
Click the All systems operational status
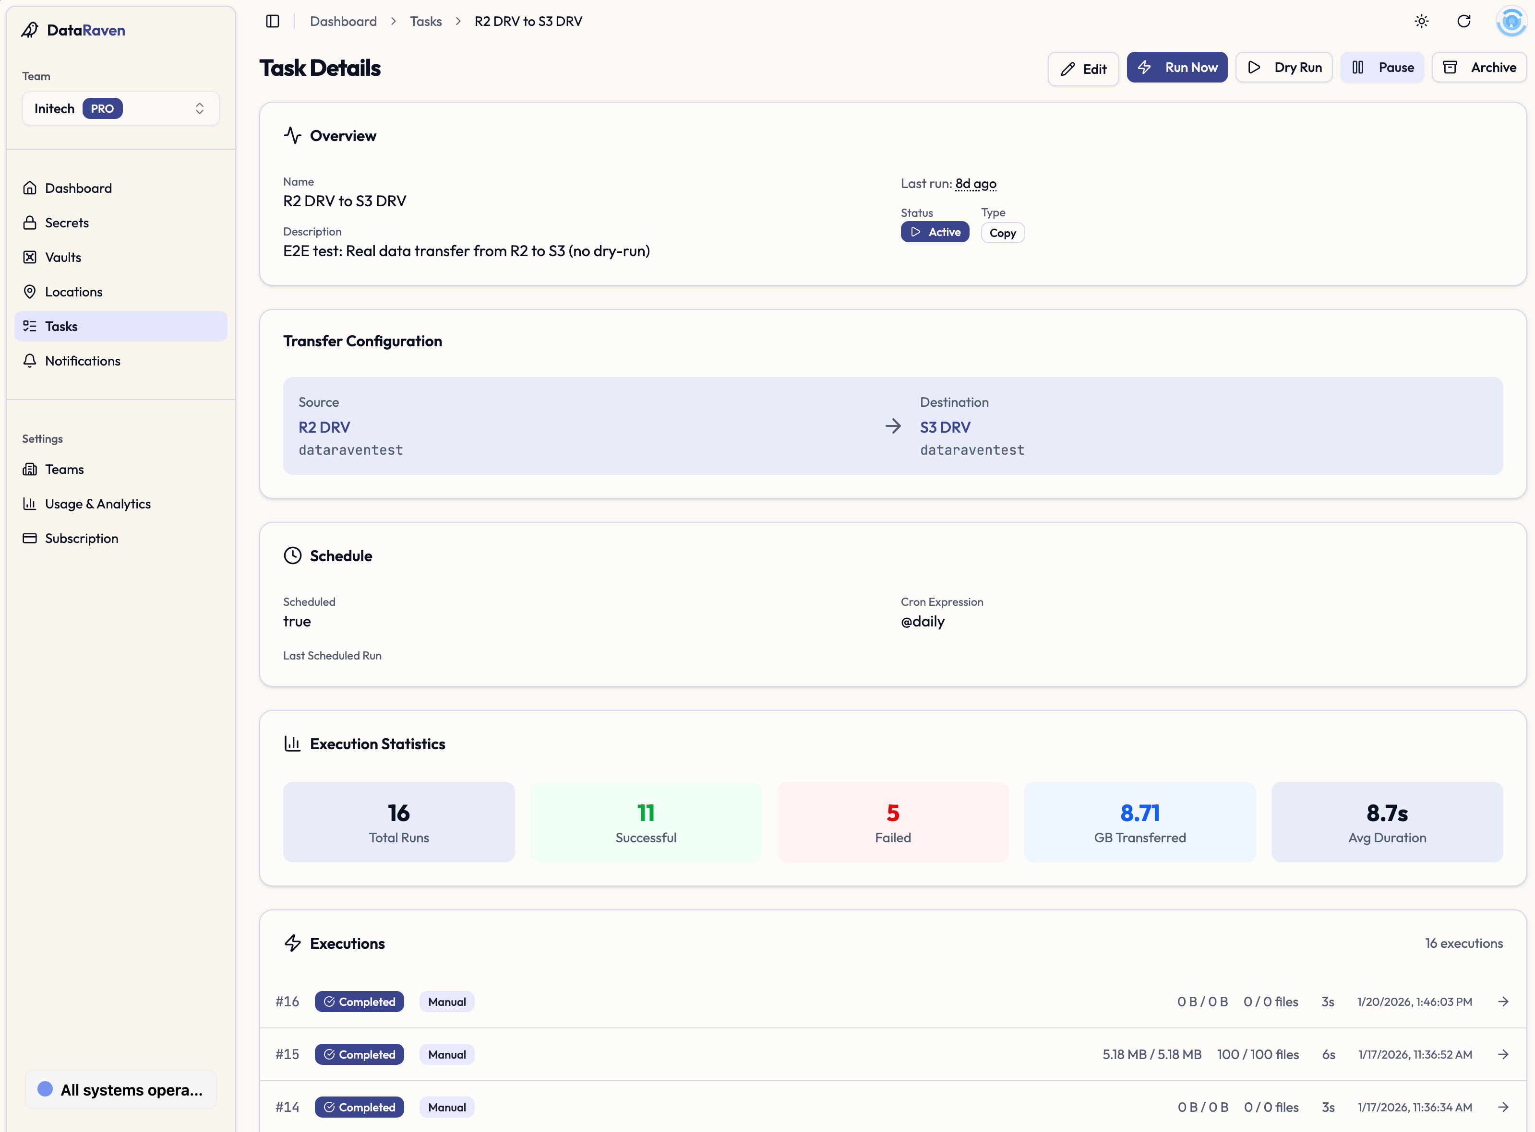(120, 1089)
